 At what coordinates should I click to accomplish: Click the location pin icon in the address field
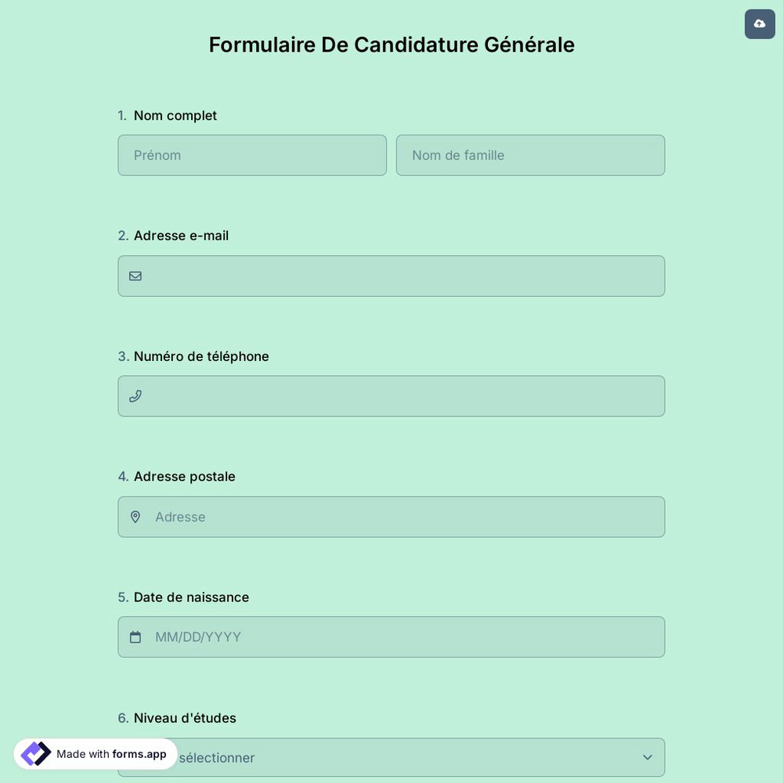(x=135, y=517)
